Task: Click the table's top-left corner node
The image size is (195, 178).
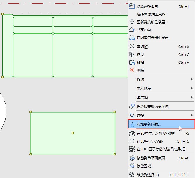Action: (31, 112)
